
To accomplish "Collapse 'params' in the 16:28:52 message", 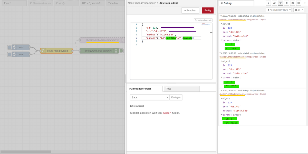I will pyautogui.click(x=222, y=78).
